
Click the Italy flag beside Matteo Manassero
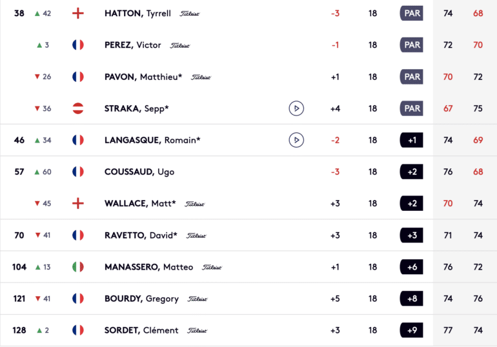(78, 267)
